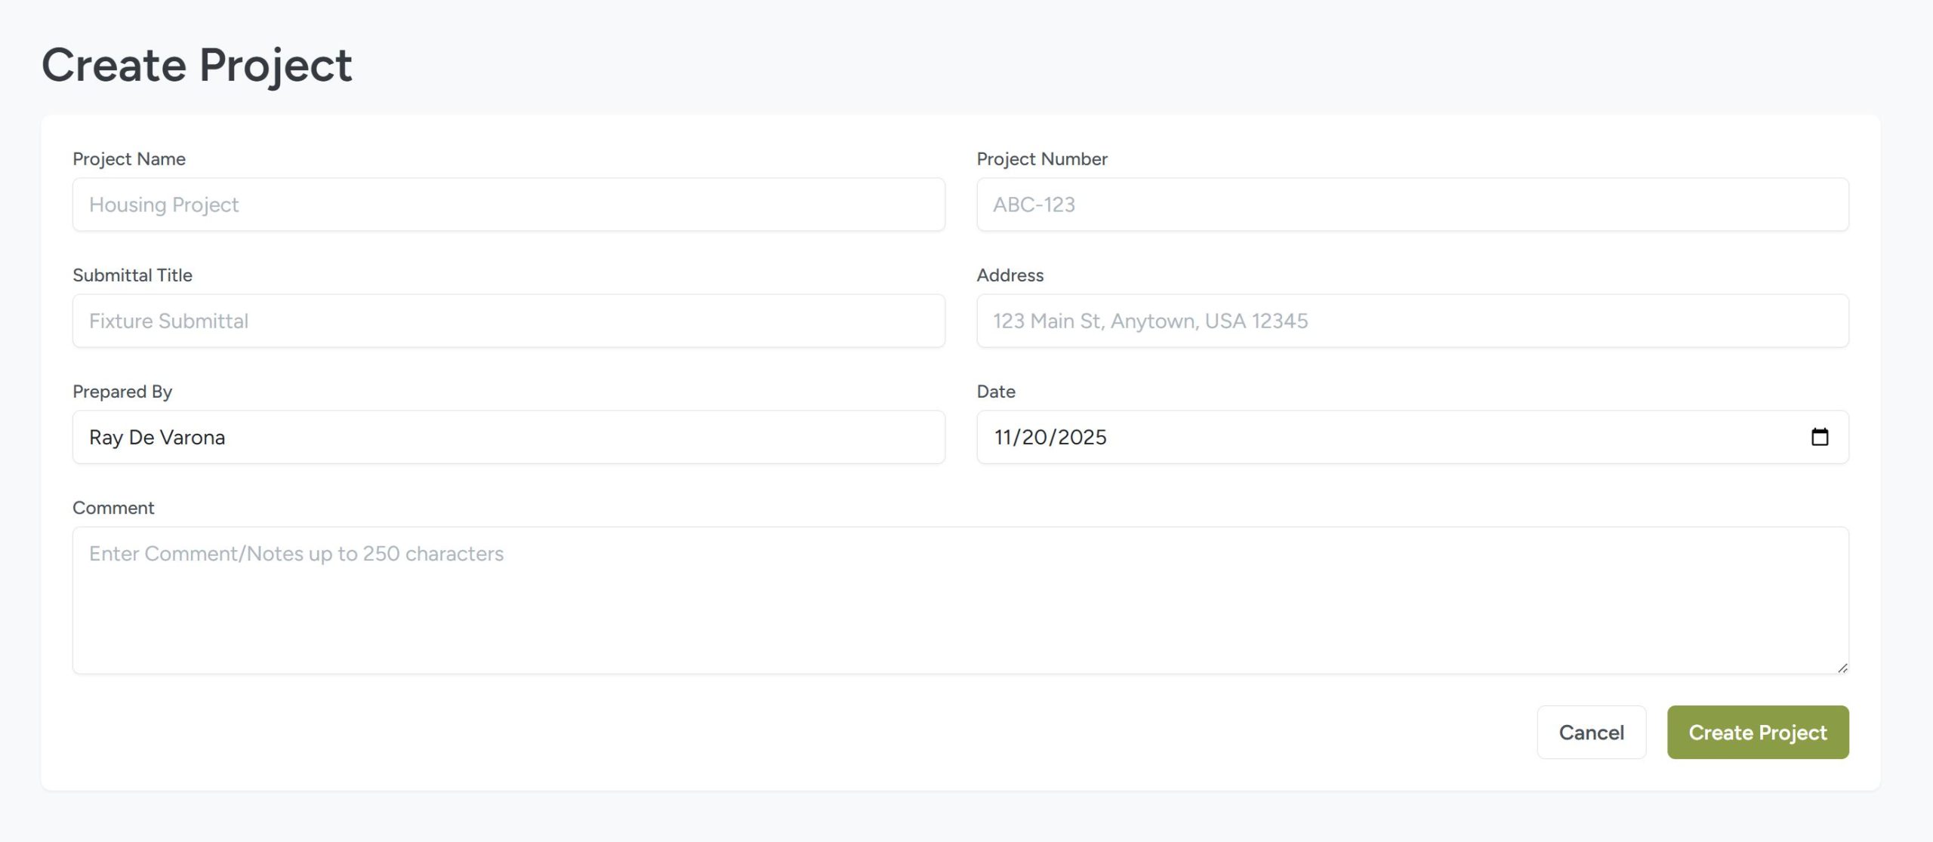Click the Comment text area
The height and width of the screenshot is (842, 1933).
click(x=960, y=600)
